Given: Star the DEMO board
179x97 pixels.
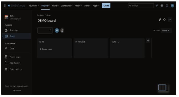Looking at the screenshot, I should pyautogui.click(x=164, y=20).
